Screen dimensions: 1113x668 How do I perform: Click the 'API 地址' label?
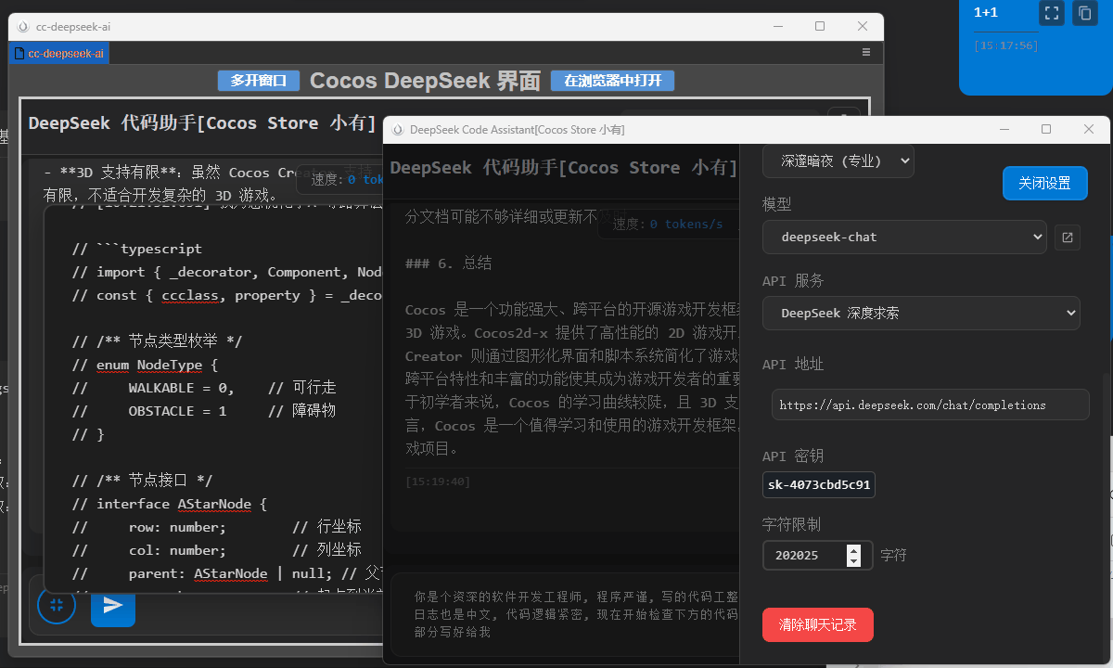click(793, 365)
